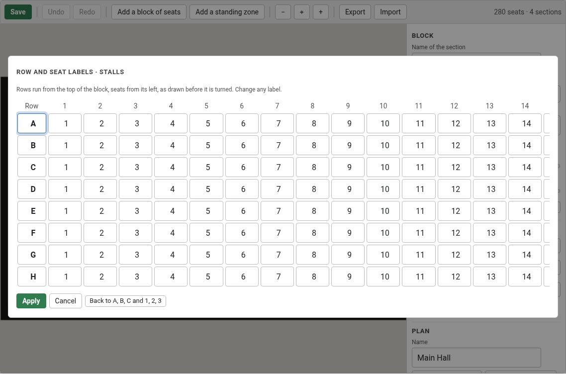Select the row label field C
The image size is (566, 374).
pyautogui.click(x=32, y=167)
